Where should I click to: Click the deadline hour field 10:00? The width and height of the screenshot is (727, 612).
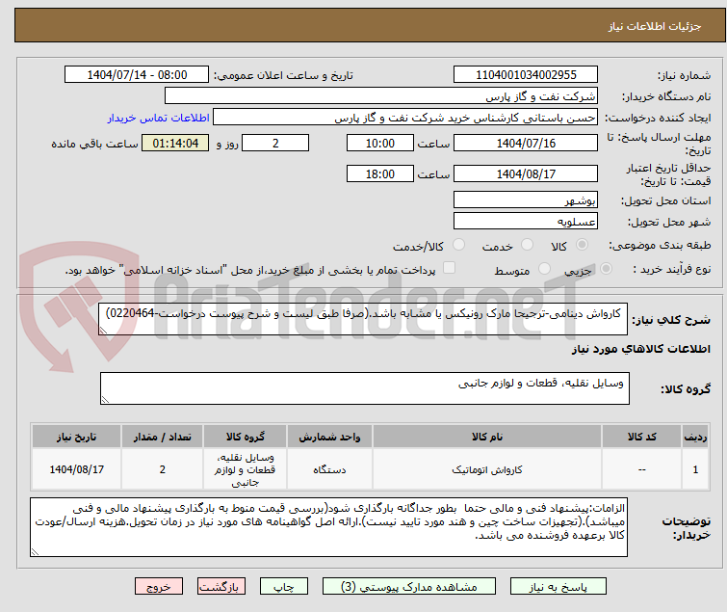[x=380, y=143]
